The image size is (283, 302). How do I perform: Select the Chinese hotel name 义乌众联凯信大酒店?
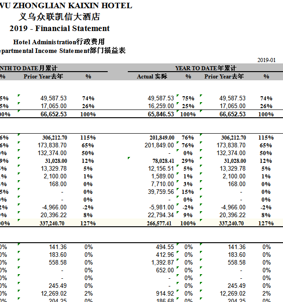coord(59,17)
